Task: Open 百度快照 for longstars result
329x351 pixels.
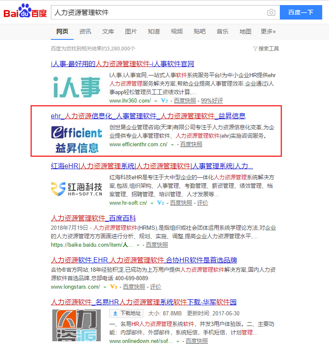Action: pyautogui.click(x=134, y=287)
